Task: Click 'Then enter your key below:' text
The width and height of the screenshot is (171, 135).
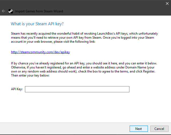Action: (30, 75)
